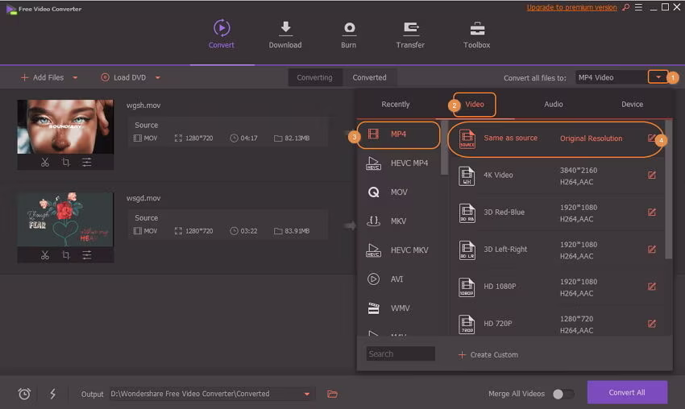Open the Burn section

click(349, 35)
